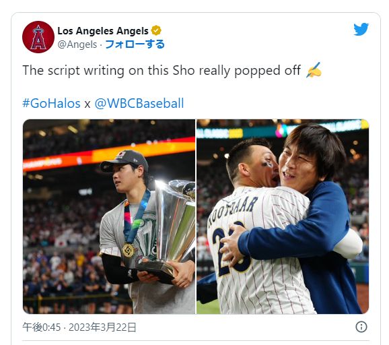Open the Los Angeles Angels display name
Image resolution: width=389 pixels, height=345 pixels.
pyautogui.click(x=103, y=31)
